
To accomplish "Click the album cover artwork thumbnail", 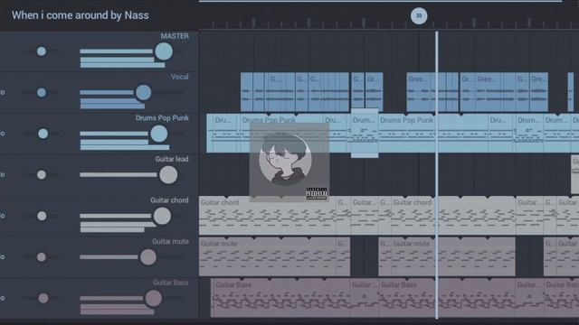I will (x=289, y=162).
